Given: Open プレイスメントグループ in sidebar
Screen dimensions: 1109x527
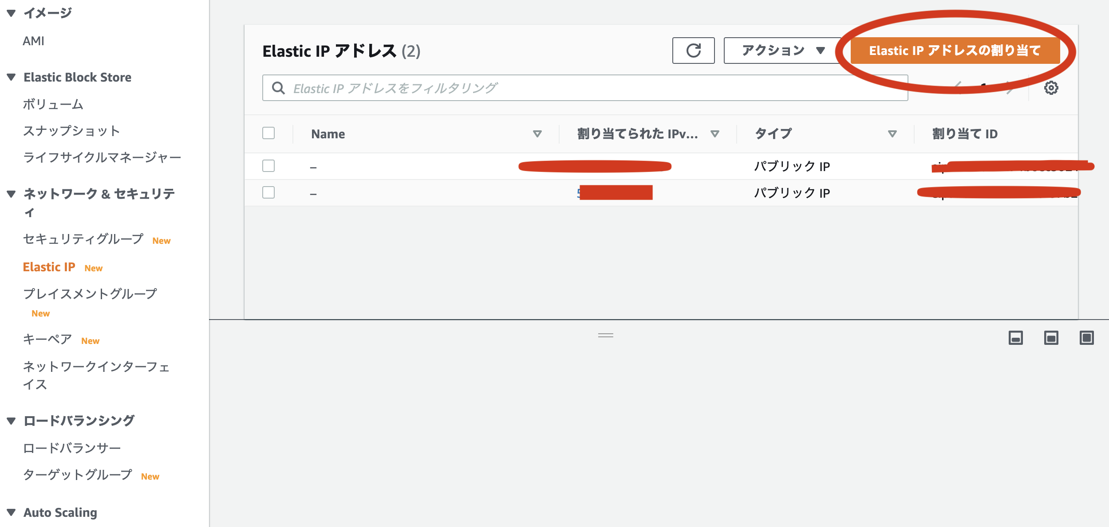Looking at the screenshot, I should 90,293.
